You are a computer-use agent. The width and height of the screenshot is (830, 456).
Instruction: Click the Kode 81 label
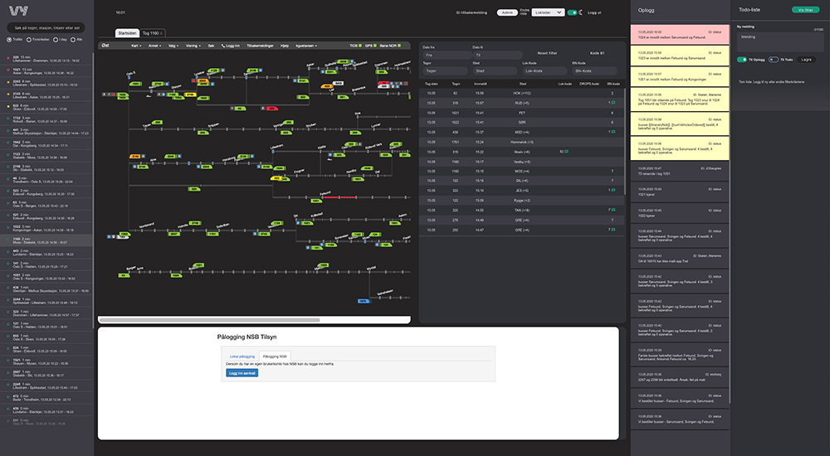coord(597,53)
